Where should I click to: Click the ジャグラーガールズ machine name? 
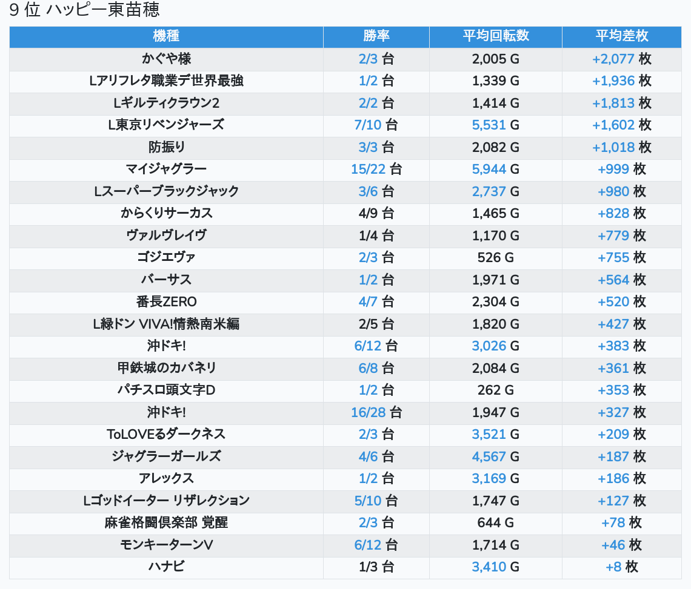(x=166, y=456)
